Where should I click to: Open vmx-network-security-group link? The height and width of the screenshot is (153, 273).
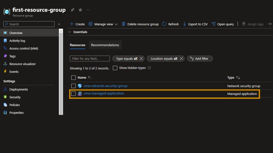pyautogui.click(x=106, y=86)
